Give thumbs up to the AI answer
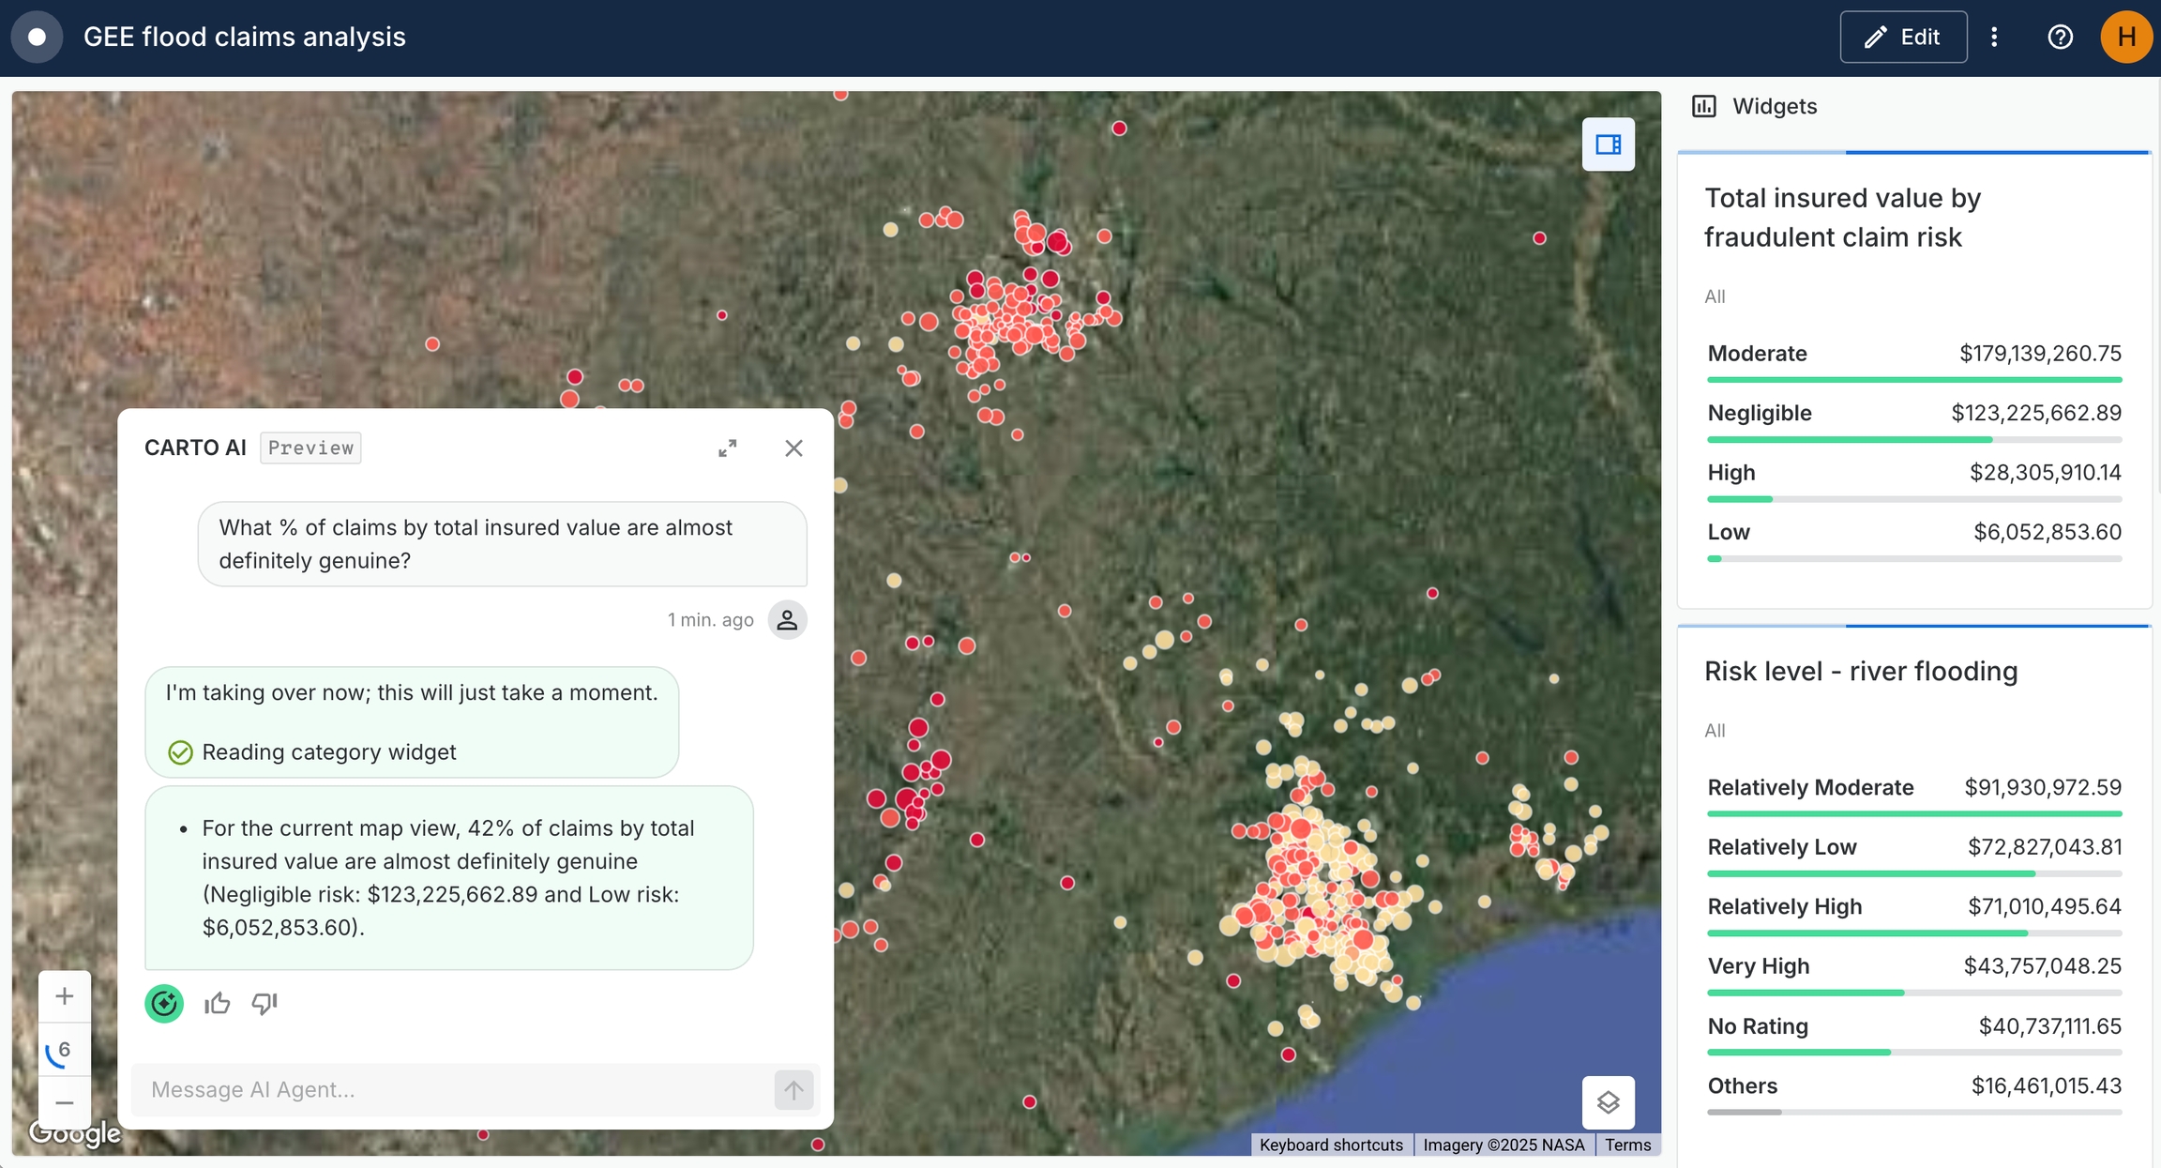This screenshot has height=1168, width=2161. point(217,1003)
